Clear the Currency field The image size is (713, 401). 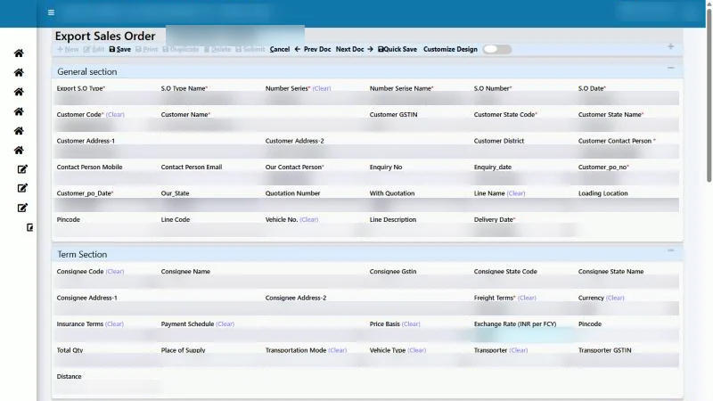pyautogui.click(x=615, y=298)
